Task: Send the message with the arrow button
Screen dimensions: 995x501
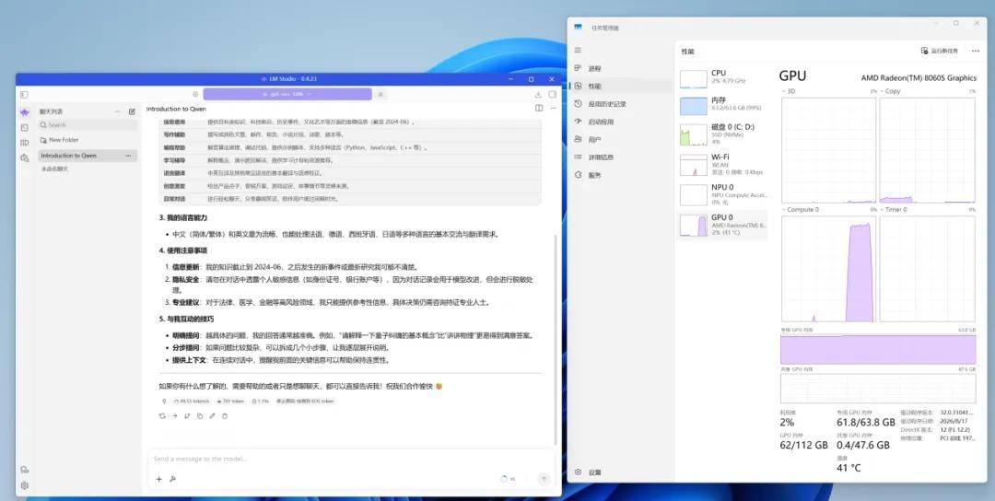Action: (x=544, y=479)
